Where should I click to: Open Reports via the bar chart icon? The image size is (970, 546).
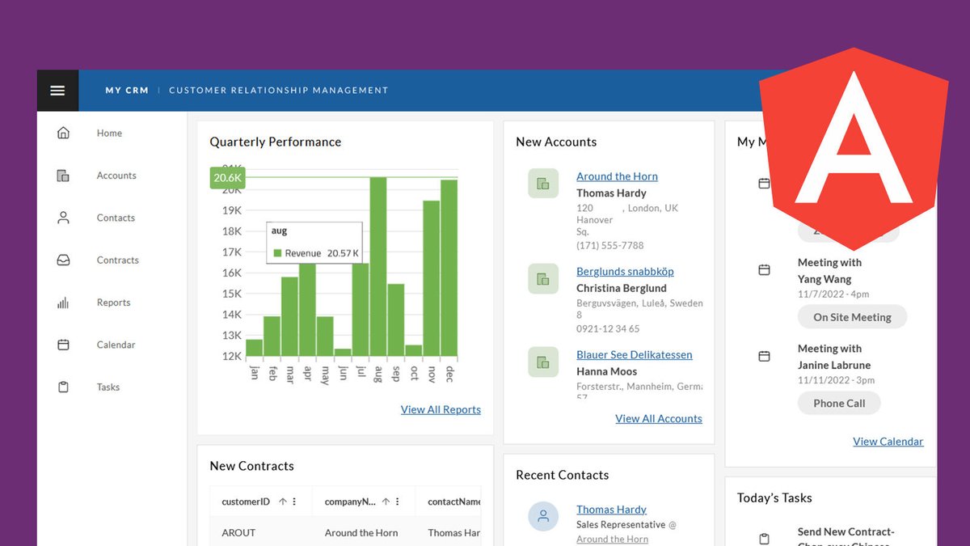63,302
